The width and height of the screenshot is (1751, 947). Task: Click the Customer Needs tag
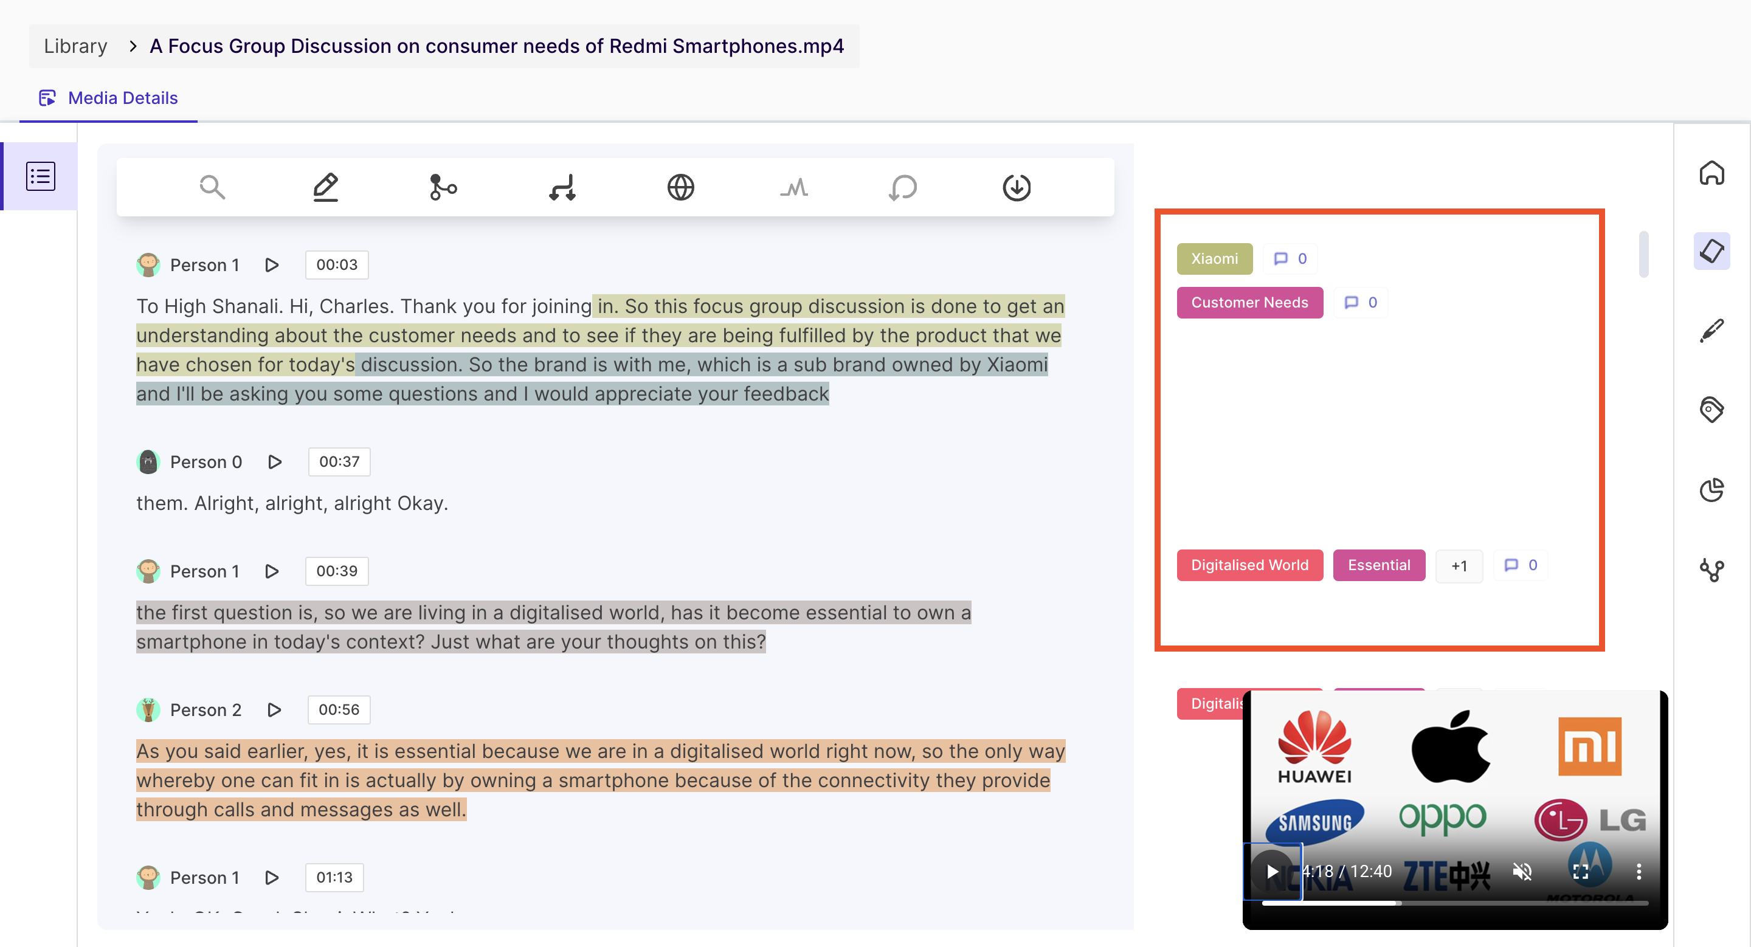click(1249, 302)
